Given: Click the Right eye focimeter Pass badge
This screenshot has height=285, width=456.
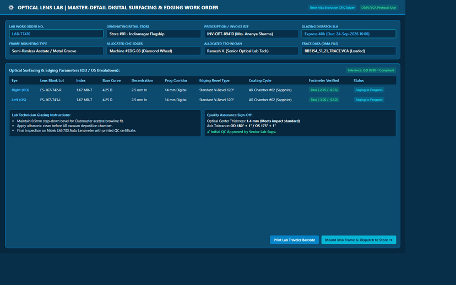Looking at the screenshot, I should [324, 90].
